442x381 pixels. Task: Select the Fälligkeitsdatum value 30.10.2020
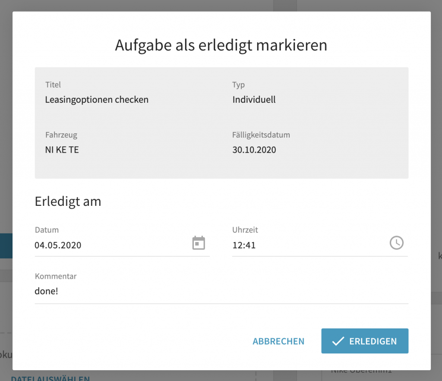(x=254, y=150)
